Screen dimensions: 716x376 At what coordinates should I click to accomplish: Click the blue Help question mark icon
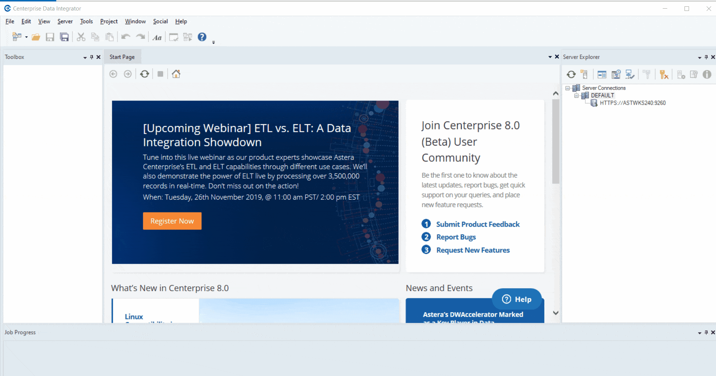pyautogui.click(x=202, y=37)
